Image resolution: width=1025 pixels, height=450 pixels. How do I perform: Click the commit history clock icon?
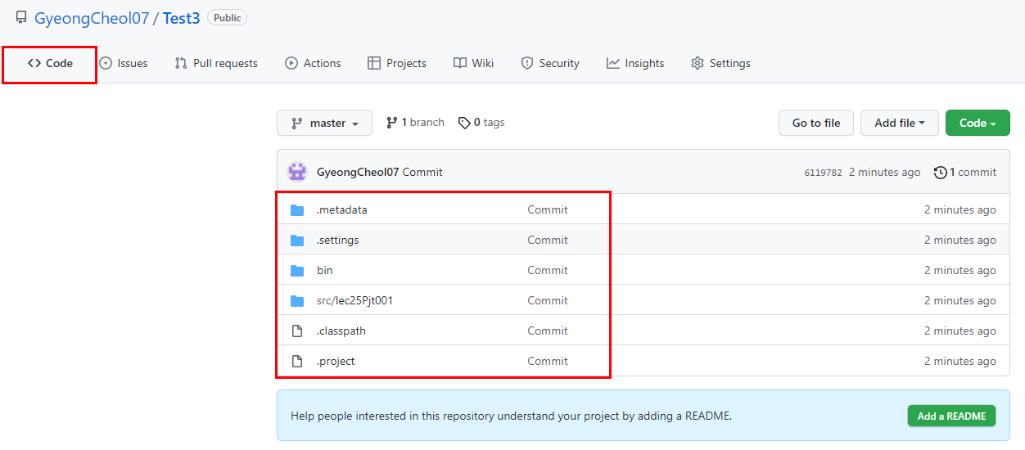[940, 172]
